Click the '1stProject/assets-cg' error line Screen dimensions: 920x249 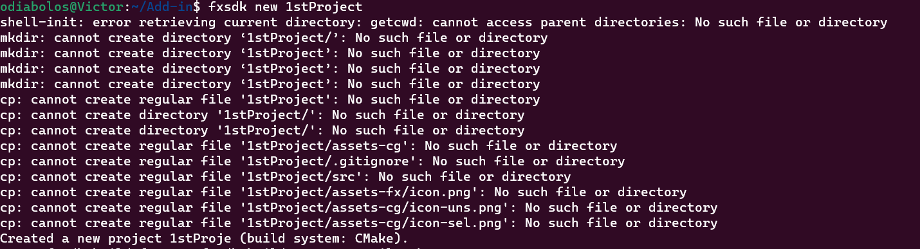[x=309, y=146]
